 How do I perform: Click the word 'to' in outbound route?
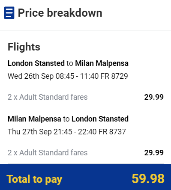pyautogui.click(x=70, y=63)
